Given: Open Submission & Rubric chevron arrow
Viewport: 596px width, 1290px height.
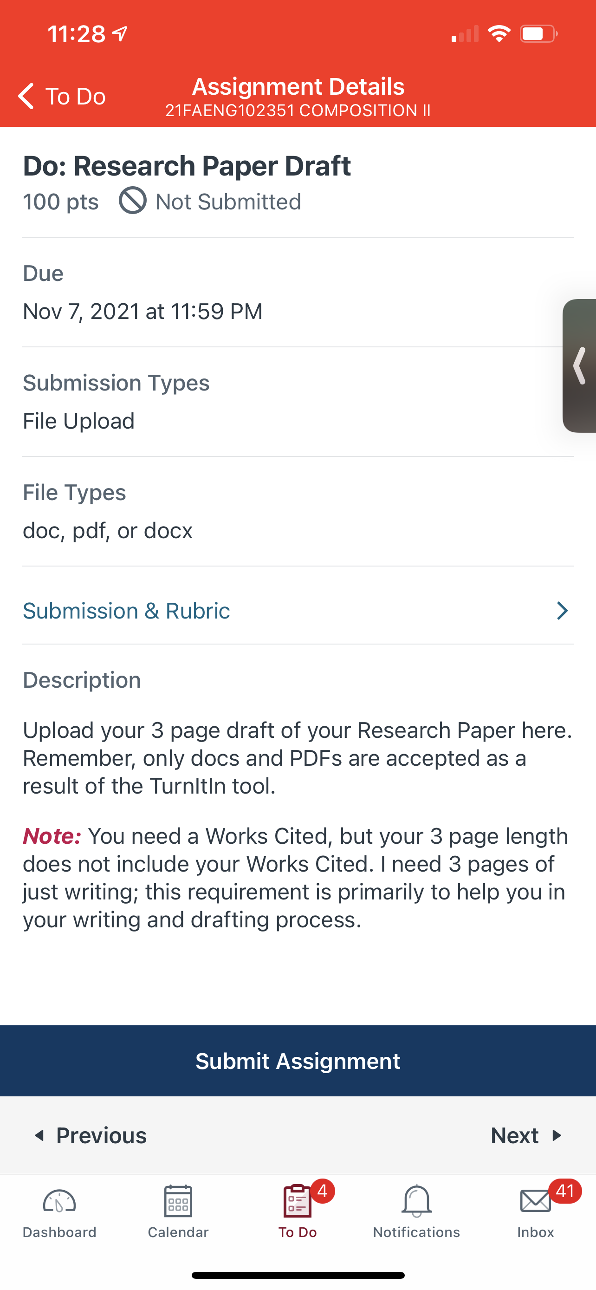Looking at the screenshot, I should pos(563,611).
